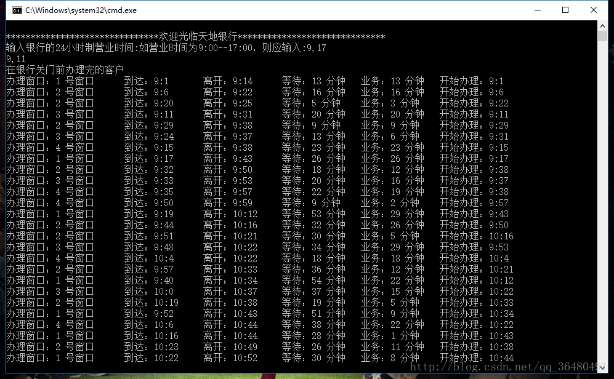Click departure time 离开: 9:25

click(228, 103)
